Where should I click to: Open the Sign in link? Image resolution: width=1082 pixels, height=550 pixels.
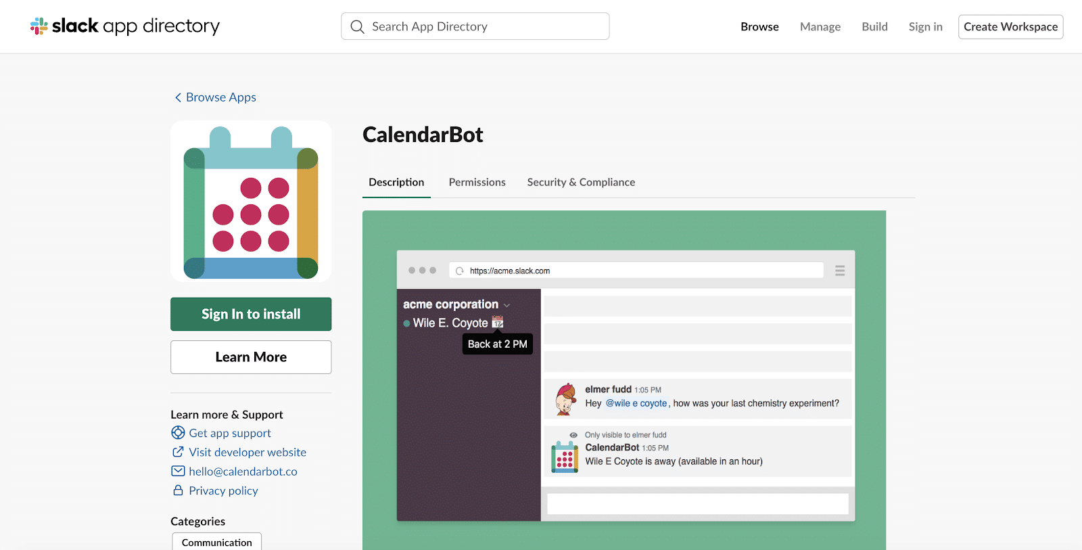pyautogui.click(x=925, y=26)
